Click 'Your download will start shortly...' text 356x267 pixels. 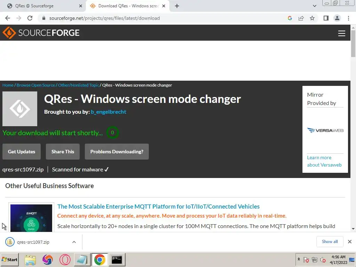click(53, 133)
